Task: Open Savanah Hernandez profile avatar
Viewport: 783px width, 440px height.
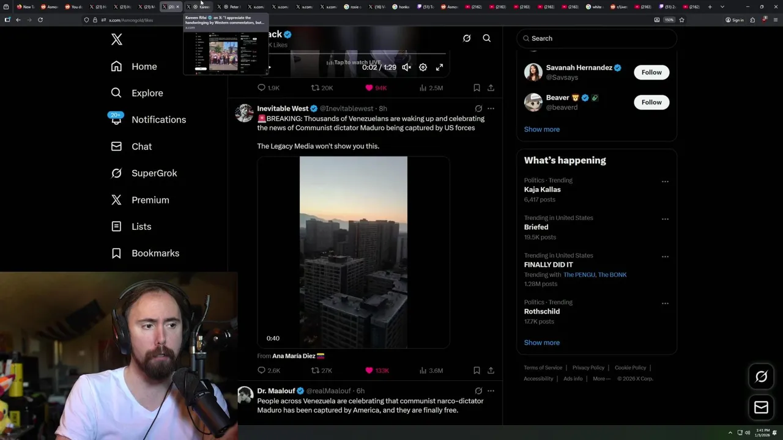Action: (533, 72)
